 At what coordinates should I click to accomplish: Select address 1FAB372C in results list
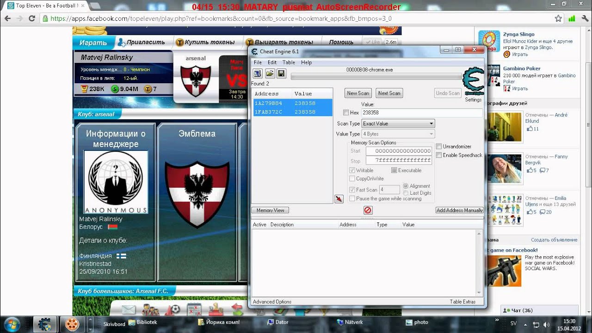point(292,112)
